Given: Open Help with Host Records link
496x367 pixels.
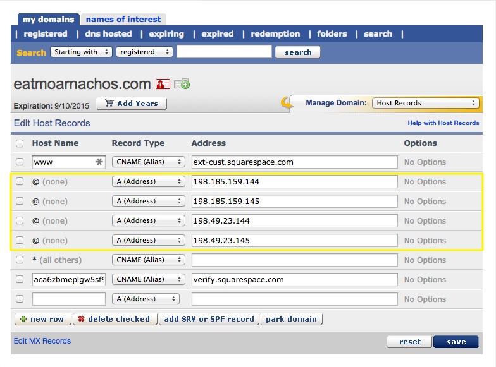Looking at the screenshot, I should coord(443,123).
